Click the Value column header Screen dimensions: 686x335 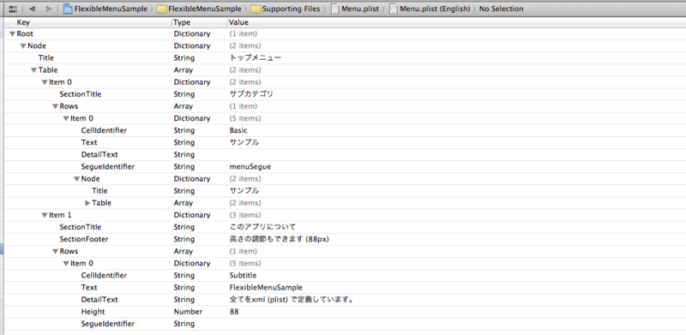[238, 22]
